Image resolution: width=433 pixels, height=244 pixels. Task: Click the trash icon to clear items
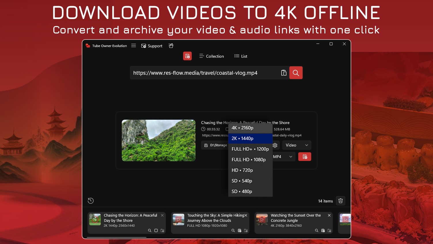[x=341, y=201]
